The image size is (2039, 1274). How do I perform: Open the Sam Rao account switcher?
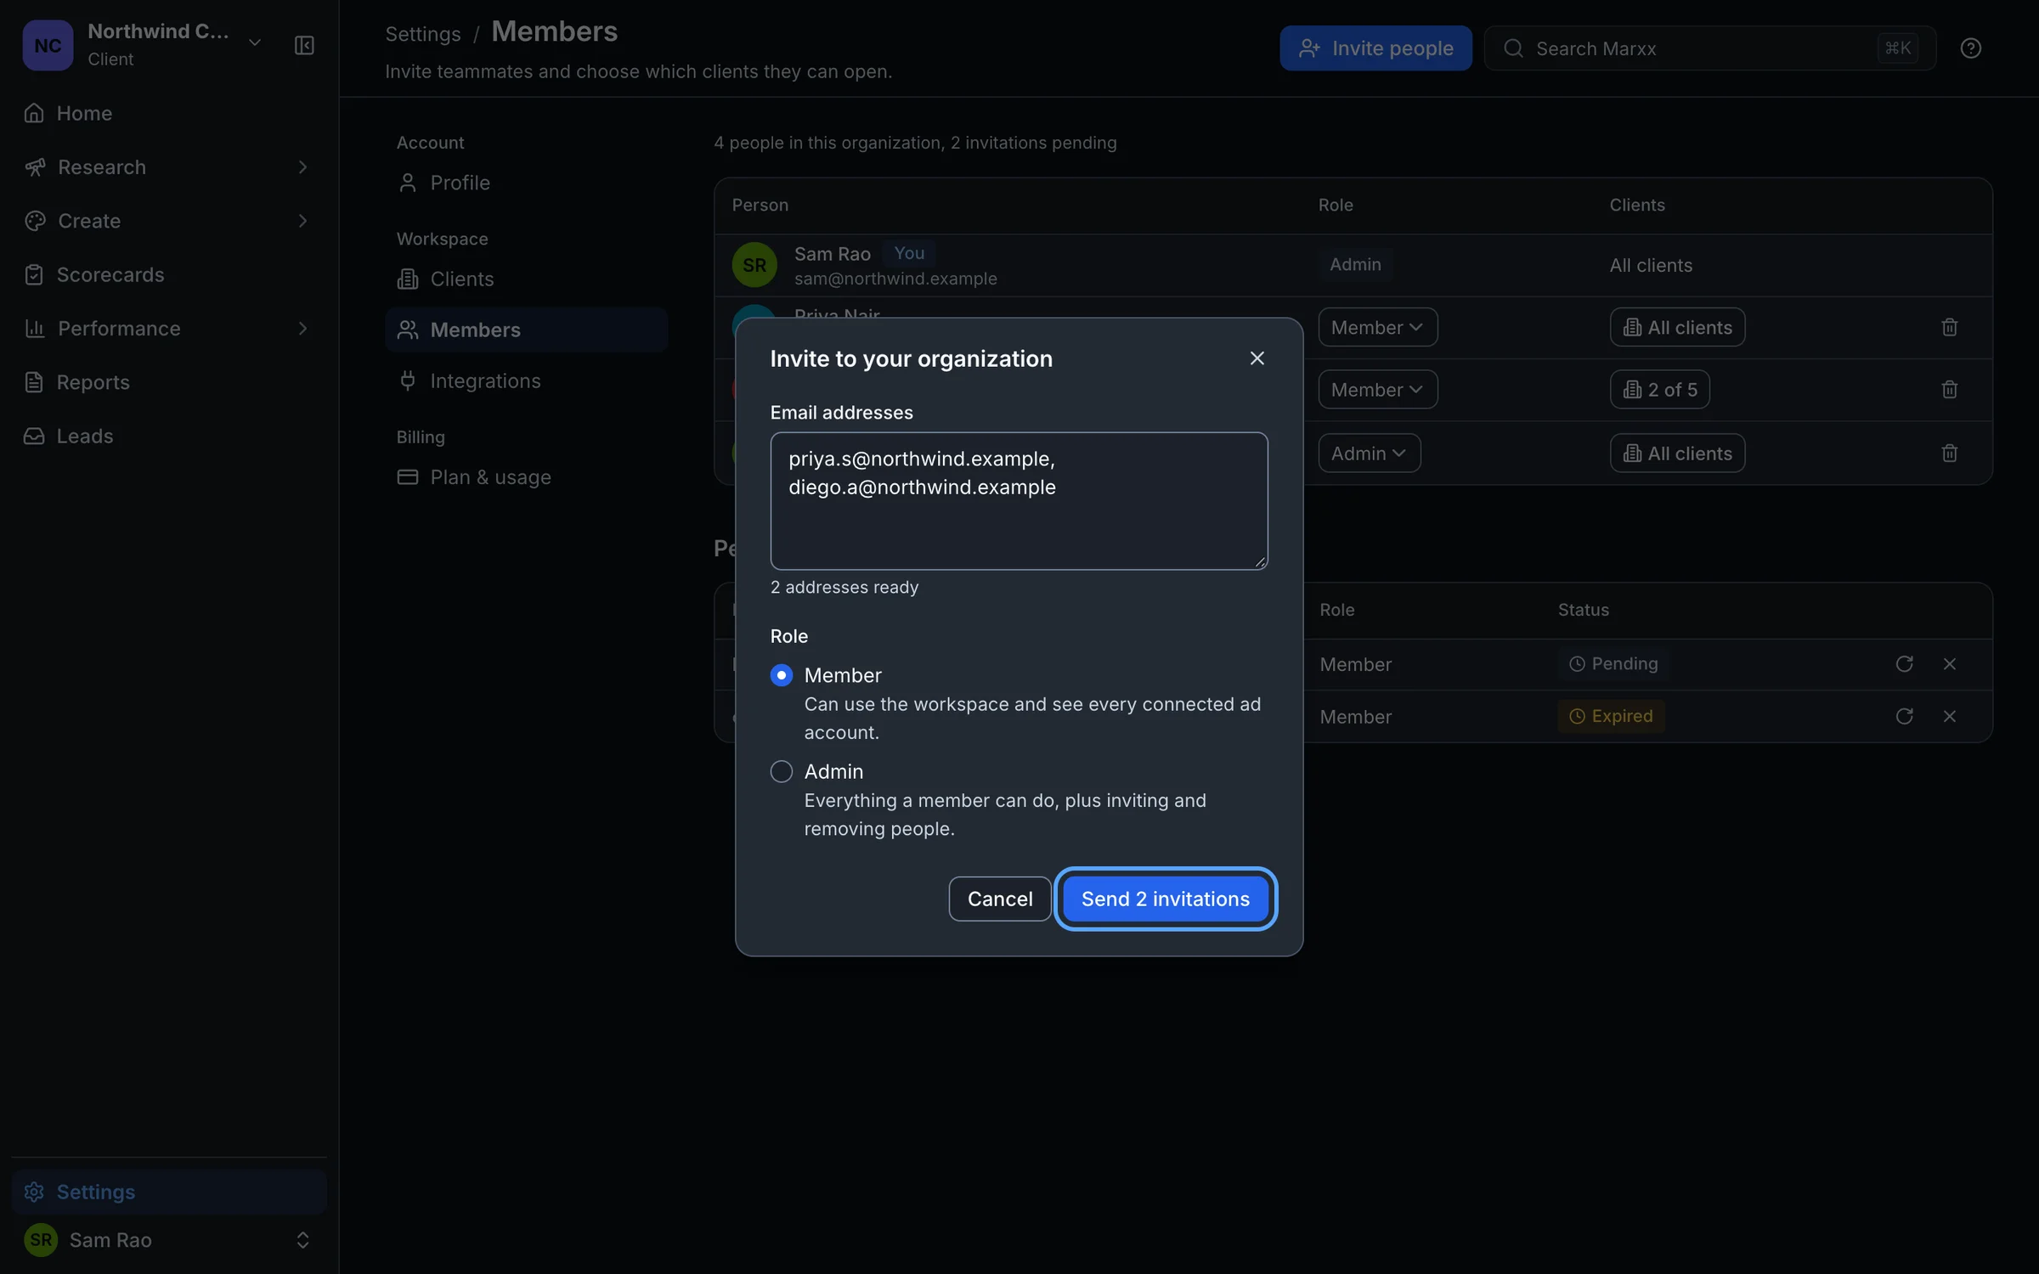coord(169,1240)
